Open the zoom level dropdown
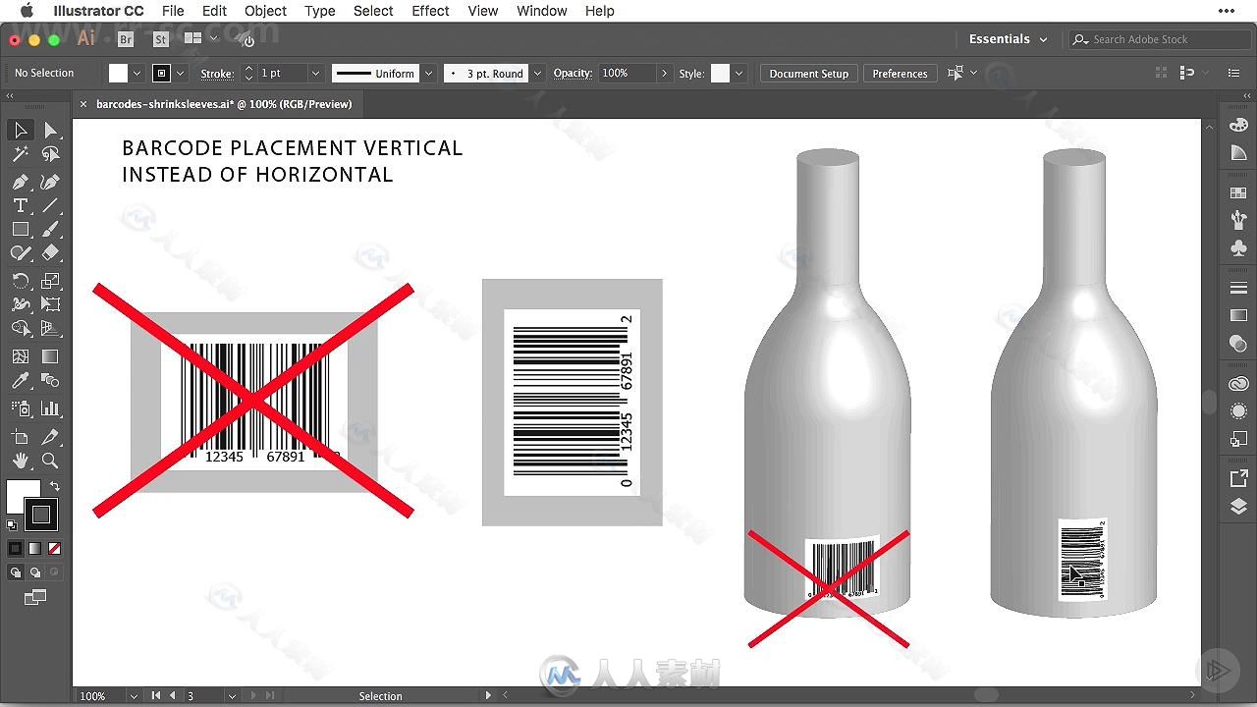 click(x=134, y=695)
